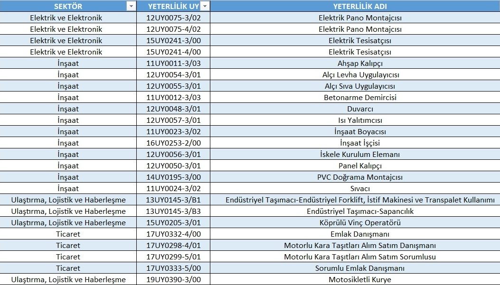Click the Isı Yalıtımcısı cell
500x285 pixels.
(x=359, y=120)
